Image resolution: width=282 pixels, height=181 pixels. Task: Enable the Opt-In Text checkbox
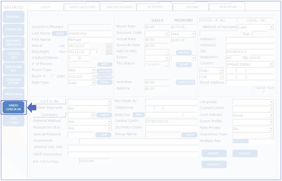(264, 92)
